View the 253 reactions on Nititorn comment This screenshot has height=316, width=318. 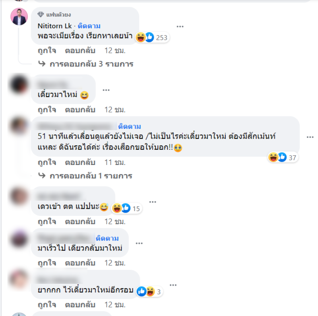click(x=152, y=37)
